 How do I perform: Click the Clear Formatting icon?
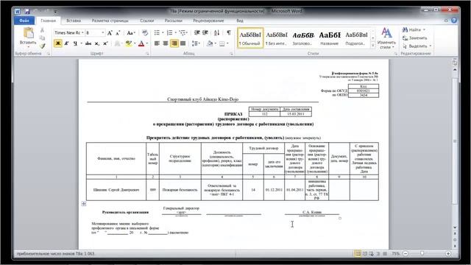click(145, 32)
